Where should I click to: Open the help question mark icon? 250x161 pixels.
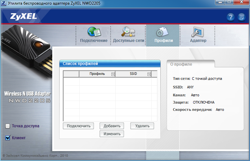(230, 17)
